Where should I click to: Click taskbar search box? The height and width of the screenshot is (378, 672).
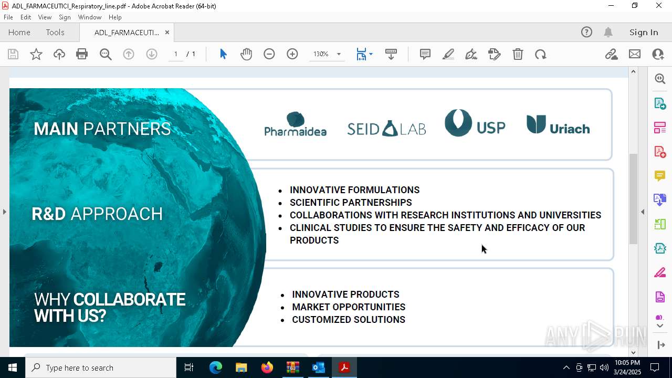click(x=101, y=367)
